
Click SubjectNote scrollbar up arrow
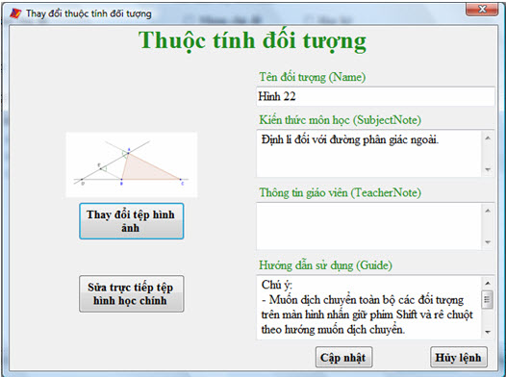click(x=488, y=138)
